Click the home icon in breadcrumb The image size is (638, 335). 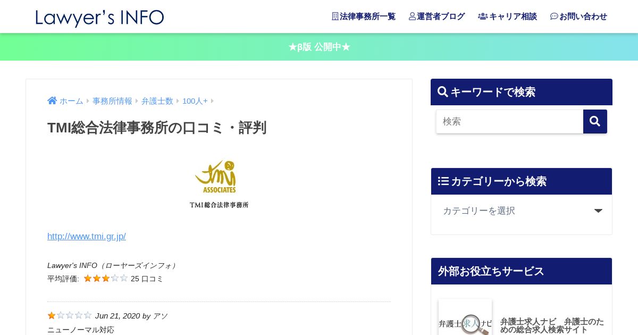click(52, 100)
